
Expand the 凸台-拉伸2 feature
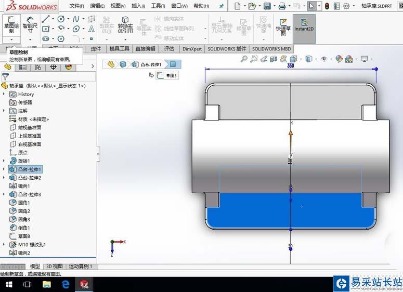coord(4,178)
